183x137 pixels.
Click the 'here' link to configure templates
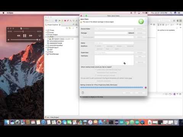130,78
